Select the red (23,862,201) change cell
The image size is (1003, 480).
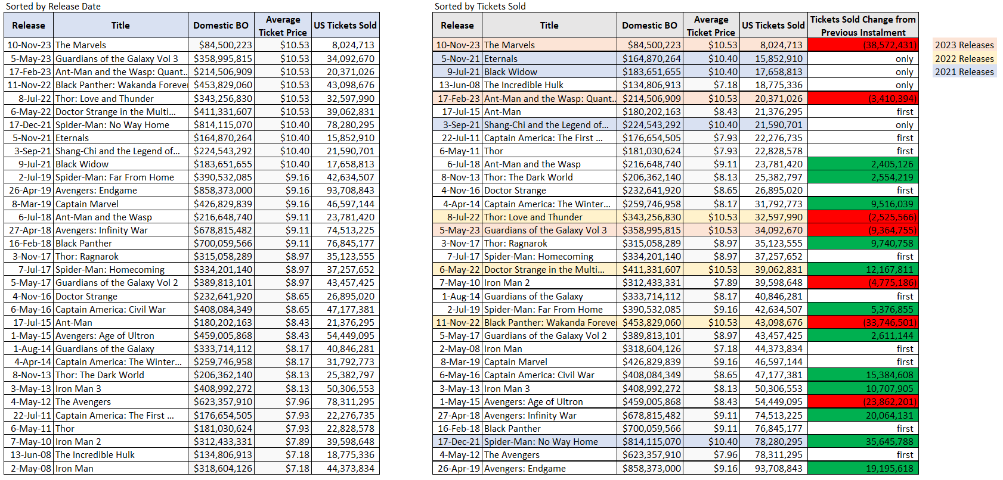(863, 402)
